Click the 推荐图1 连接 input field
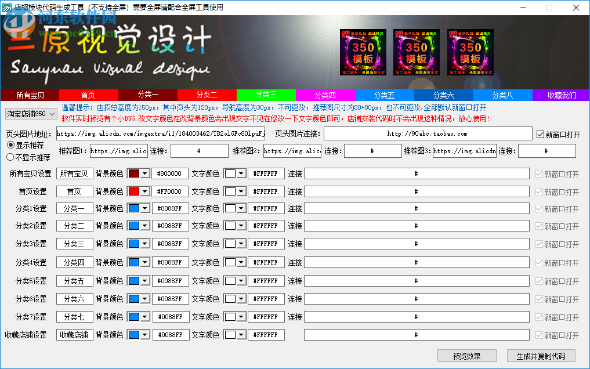Image resolution: width=590 pixels, height=369 pixels. click(198, 150)
